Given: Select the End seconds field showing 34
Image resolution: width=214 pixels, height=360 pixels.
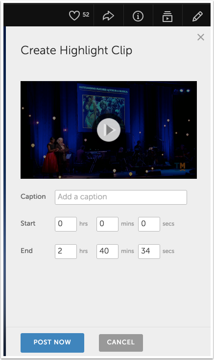Looking at the screenshot, I should click(x=149, y=252).
